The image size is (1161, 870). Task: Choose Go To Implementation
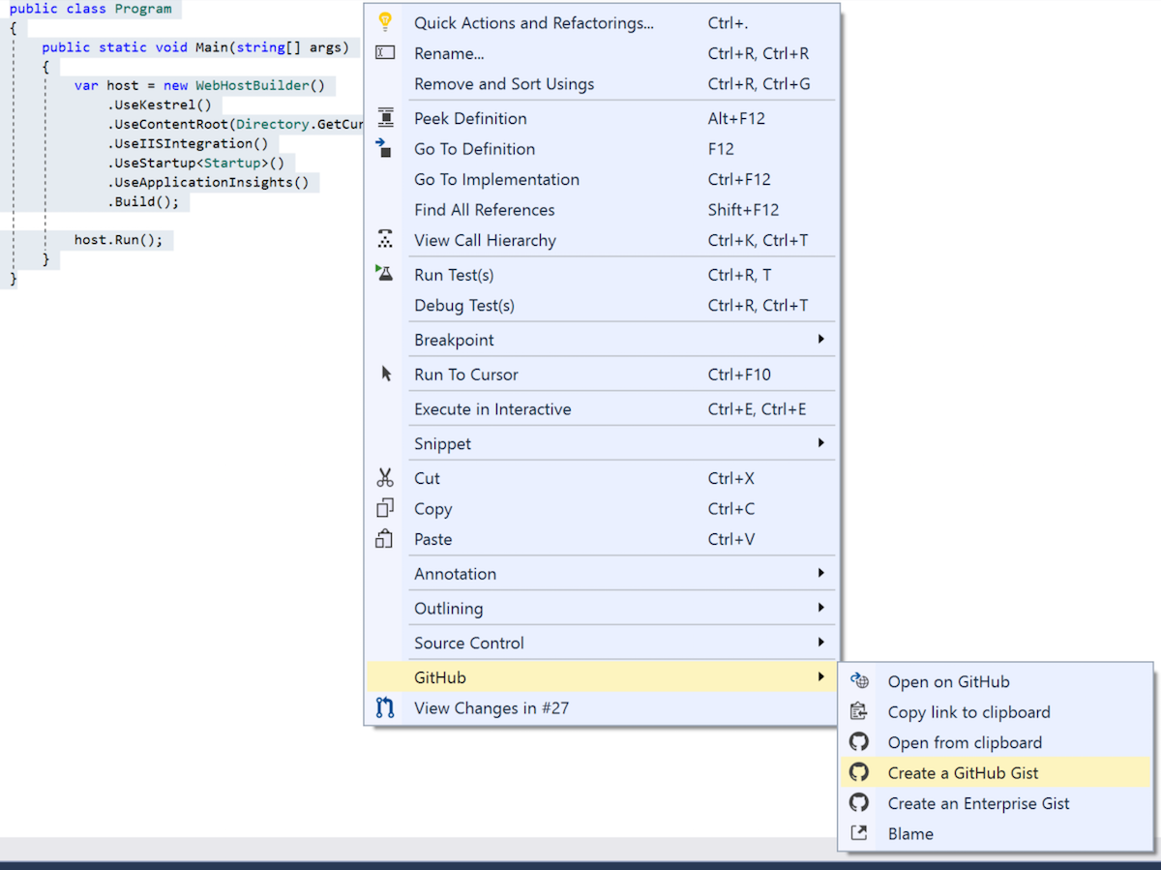tap(602, 179)
